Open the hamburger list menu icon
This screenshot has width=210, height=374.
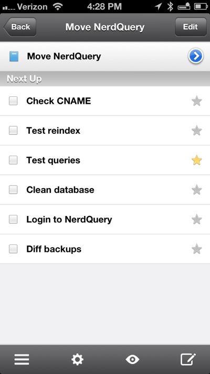point(22,359)
